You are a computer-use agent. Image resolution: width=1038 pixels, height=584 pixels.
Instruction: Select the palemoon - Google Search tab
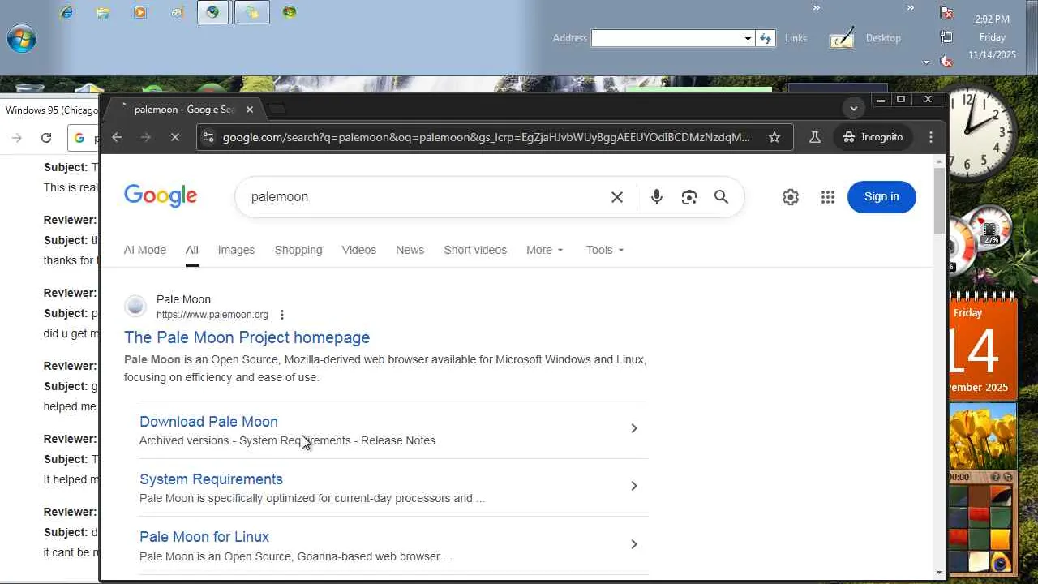(x=185, y=109)
